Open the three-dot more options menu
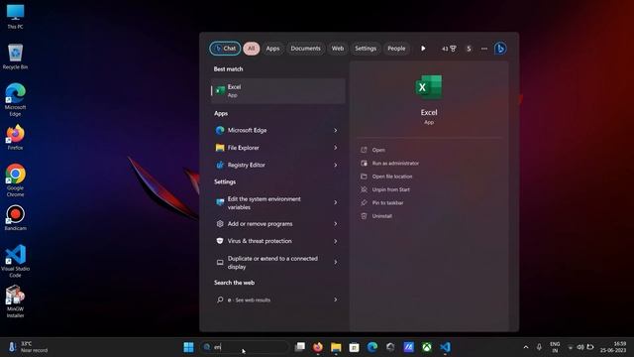The height and width of the screenshot is (357, 634). click(x=484, y=49)
